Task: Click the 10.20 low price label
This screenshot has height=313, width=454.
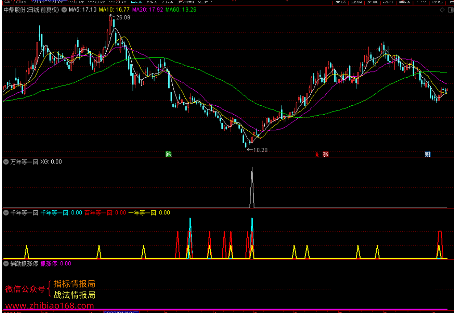Action: pos(260,150)
